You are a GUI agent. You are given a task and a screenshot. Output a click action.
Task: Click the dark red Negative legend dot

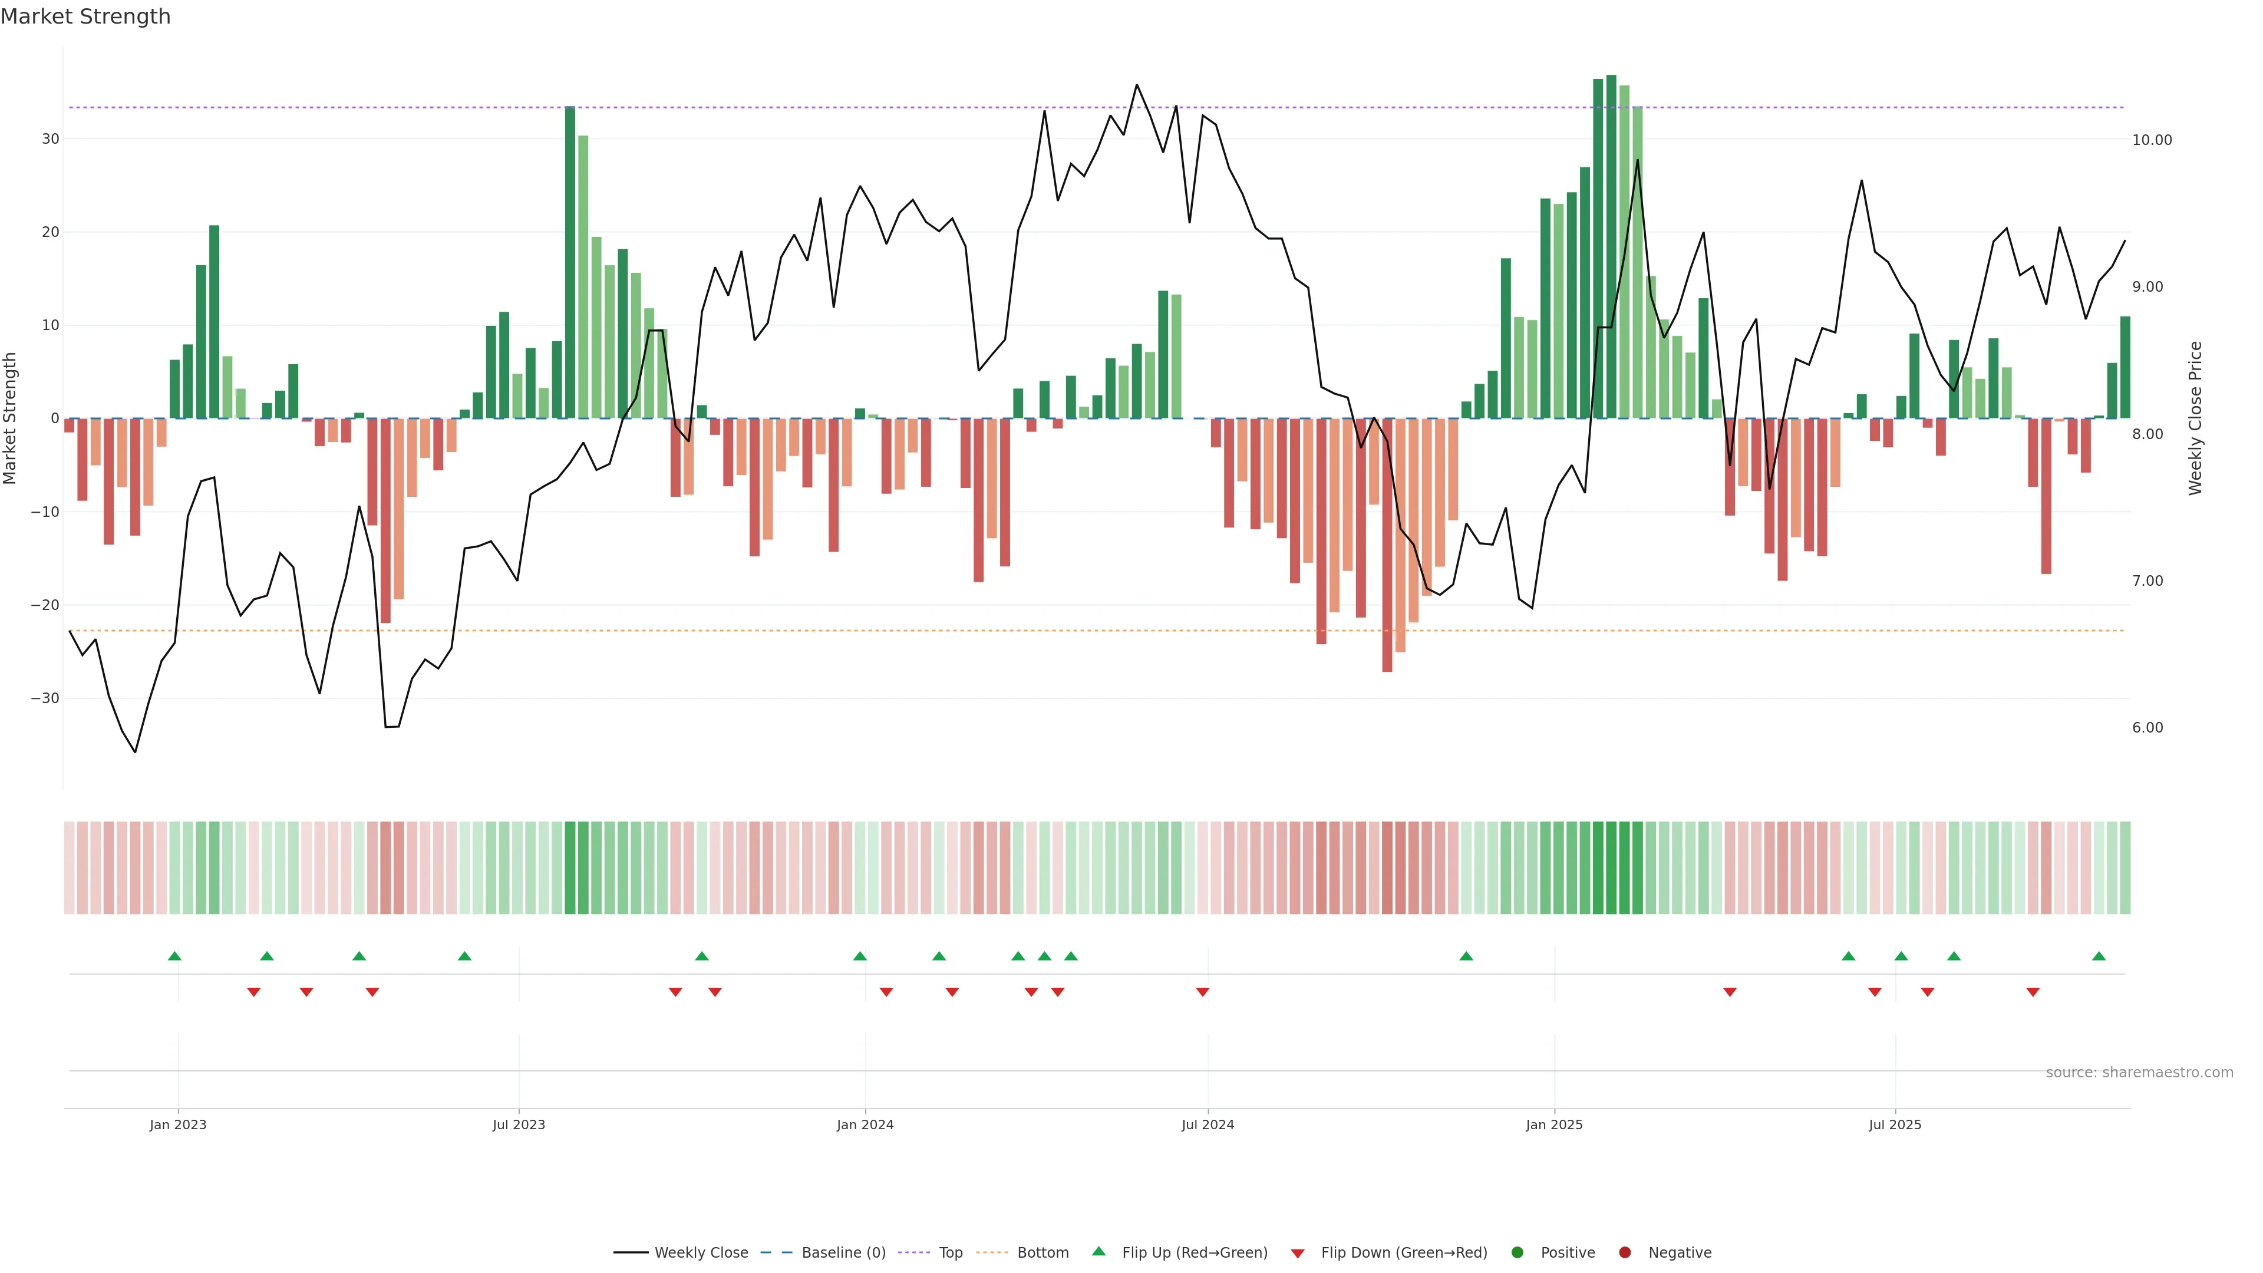1624,1253
